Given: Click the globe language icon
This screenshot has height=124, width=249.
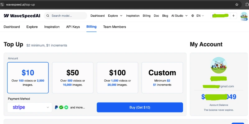Looking at the screenshot, I should point(193,16).
